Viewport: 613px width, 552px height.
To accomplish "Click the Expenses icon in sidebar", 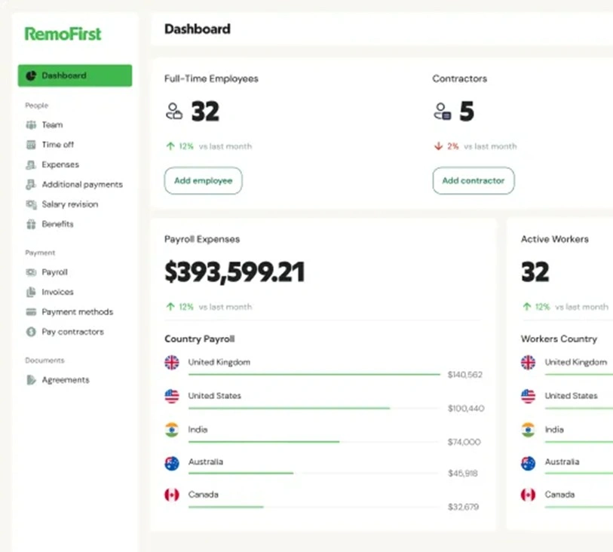I will [x=31, y=164].
